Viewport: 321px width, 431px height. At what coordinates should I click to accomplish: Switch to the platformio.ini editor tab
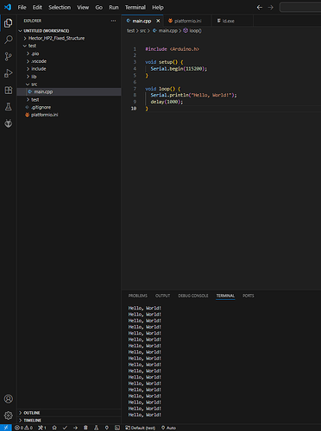187,21
